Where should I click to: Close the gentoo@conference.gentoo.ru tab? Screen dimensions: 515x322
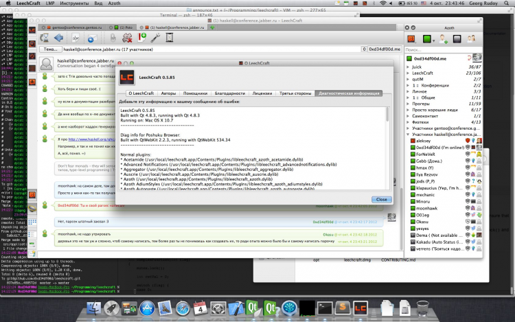[x=43, y=27]
